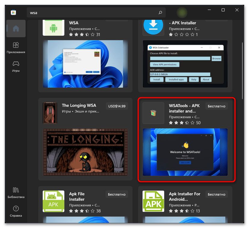Image resolution: width=249 pixels, height=228 pixels.
Task: Click the search magnifier icon
Action: click(160, 13)
